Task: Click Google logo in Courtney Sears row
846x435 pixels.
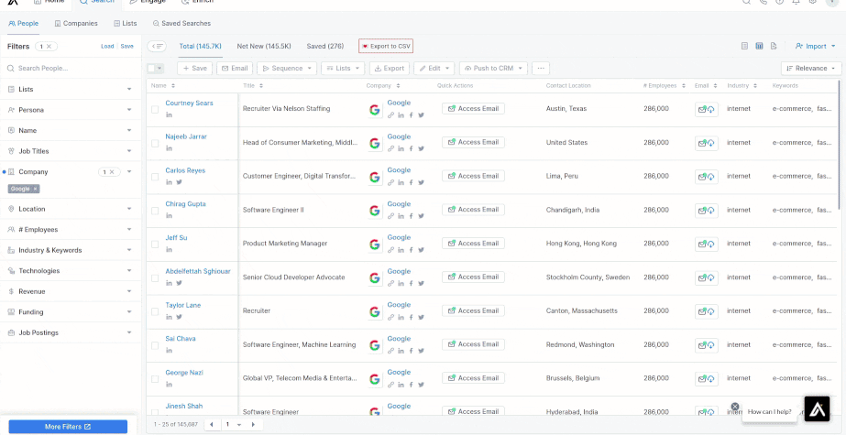Action: 375,110
